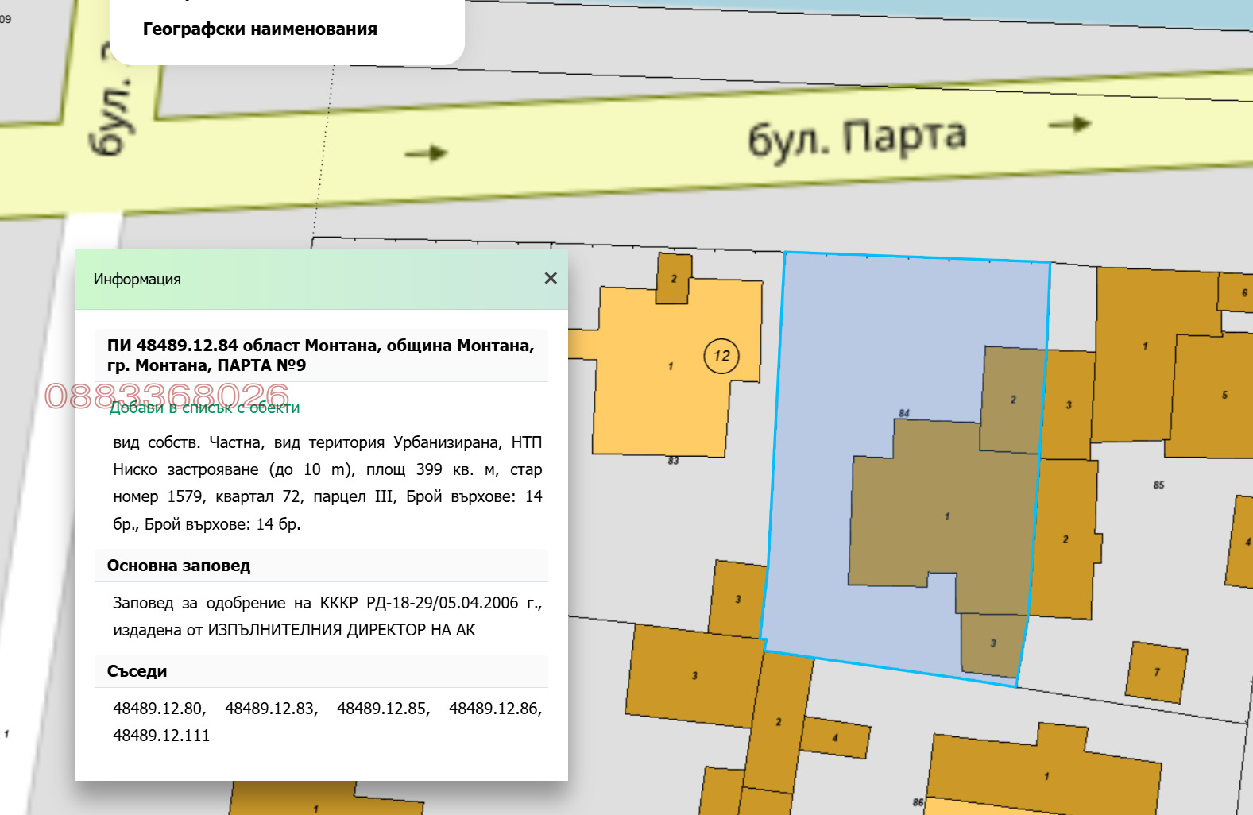Select building 3 at bottom of highlighted parcel
This screenshot has width=1253, height=815.
pyautogui.click(x=992, y=643)
